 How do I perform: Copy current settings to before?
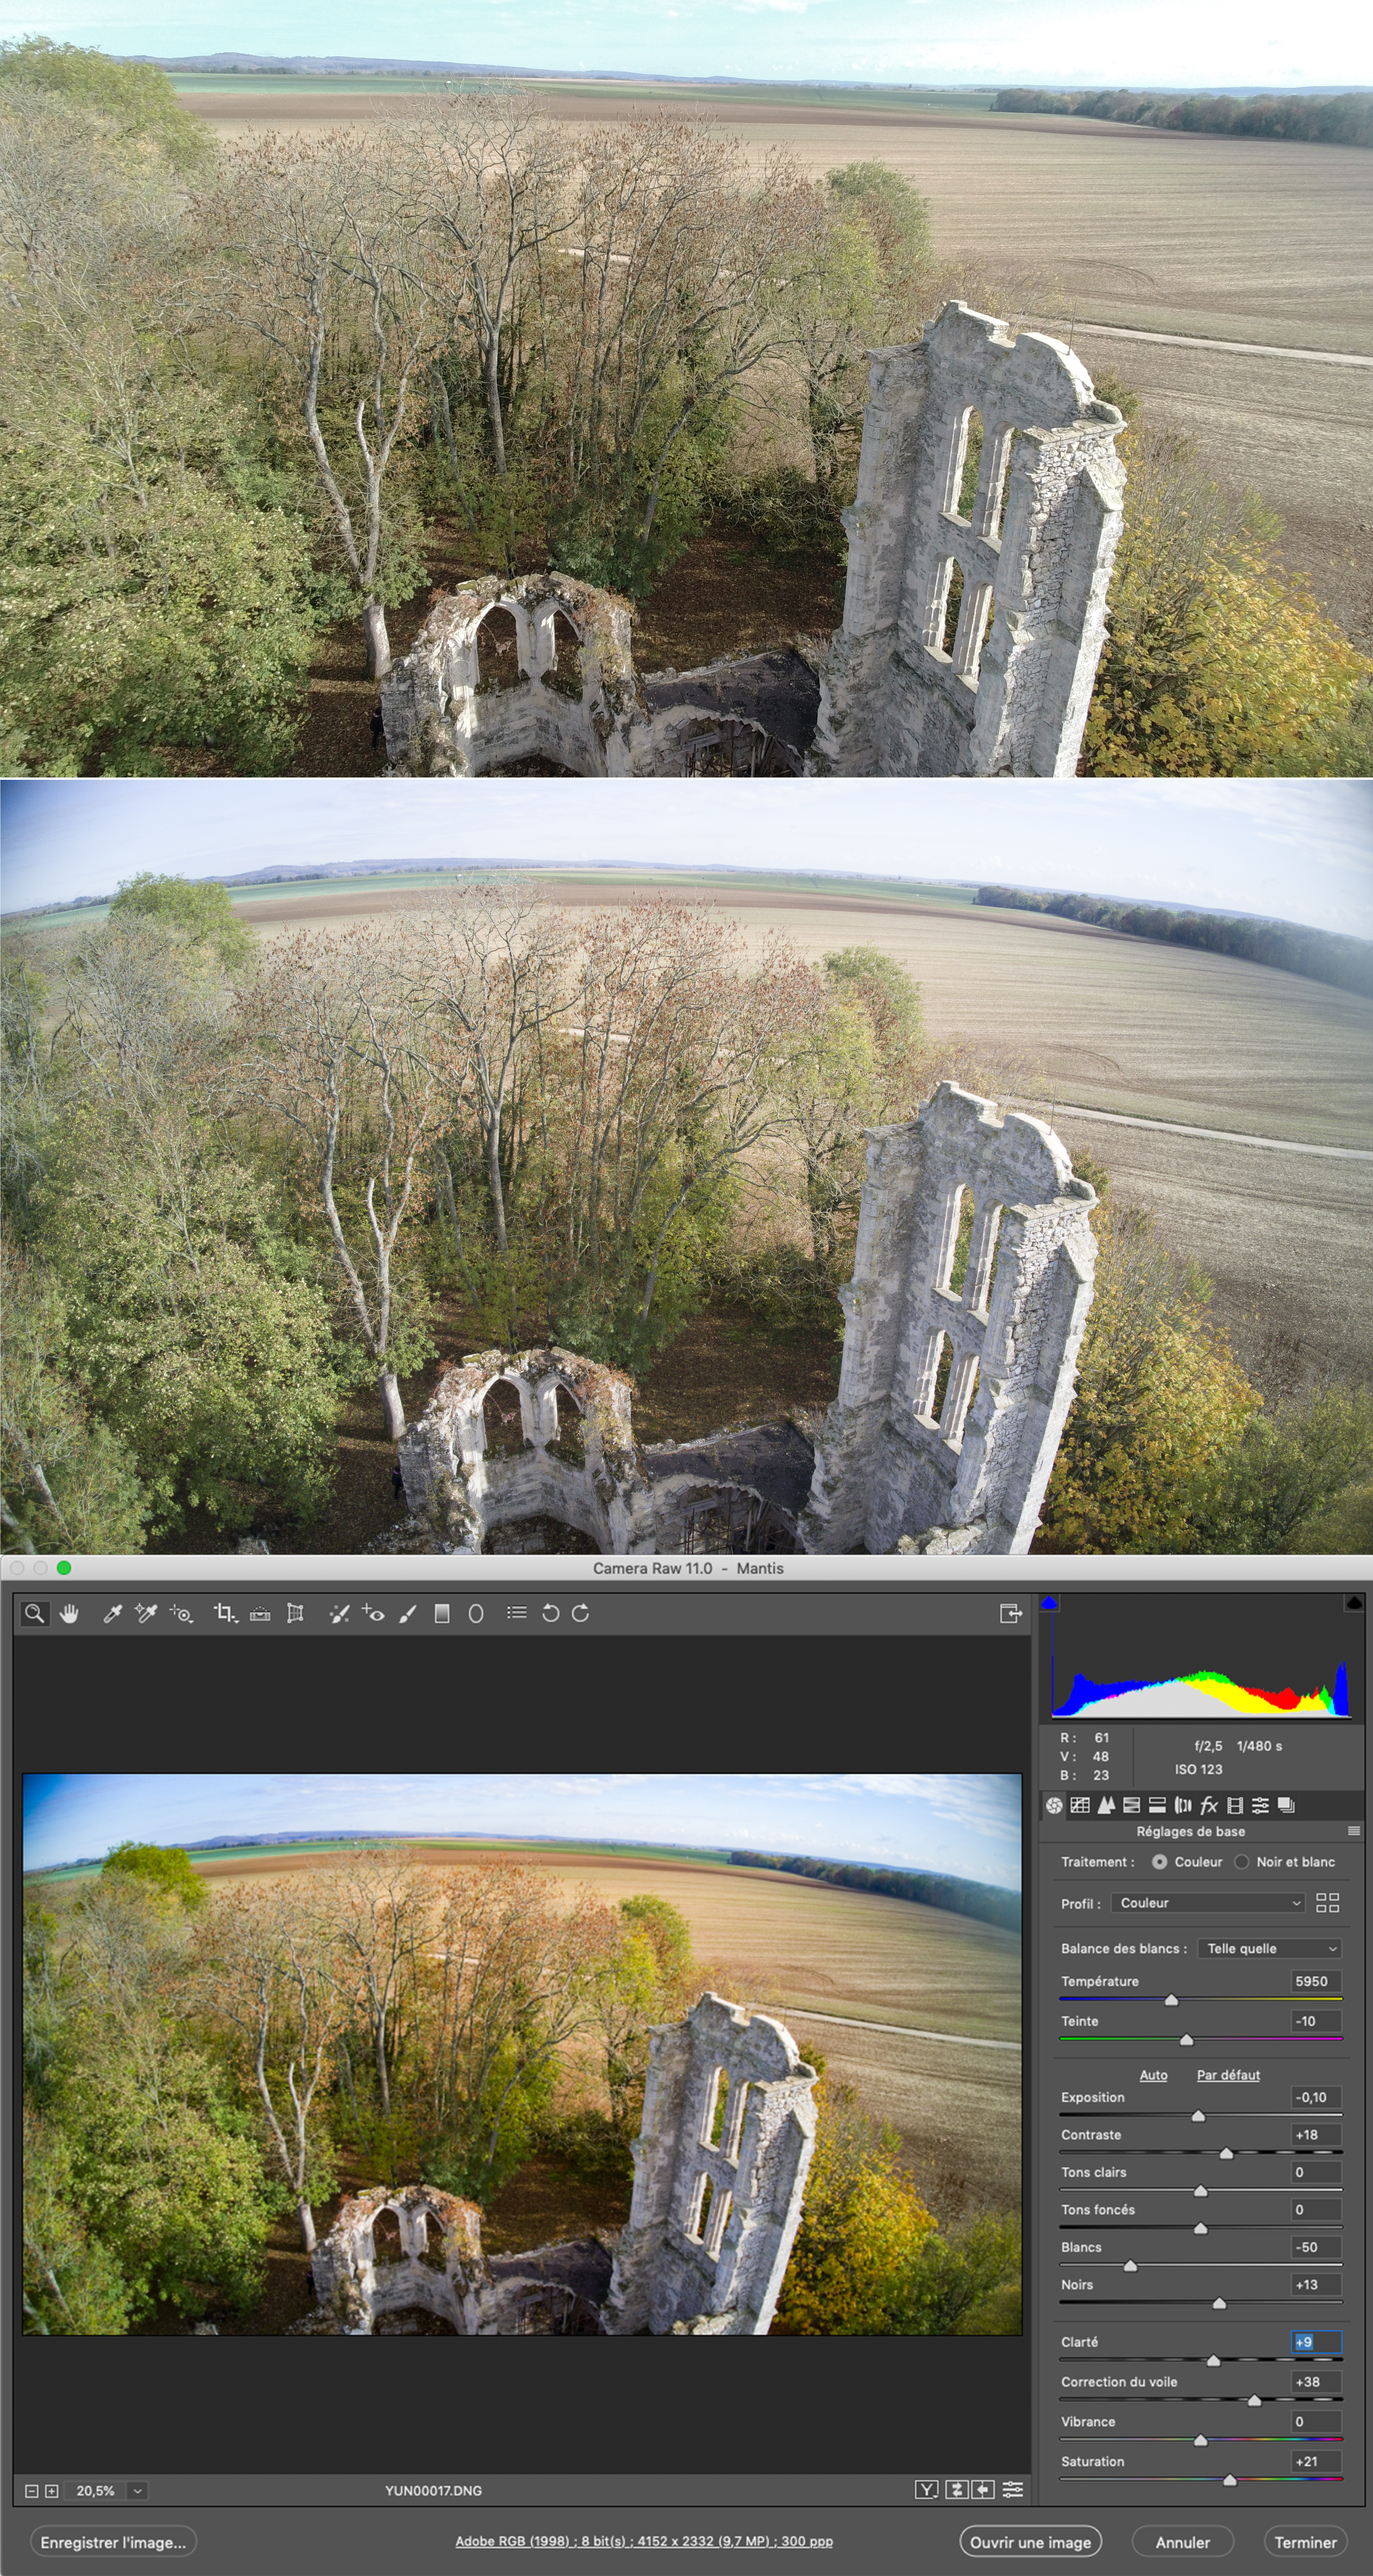coord(983,2490)
